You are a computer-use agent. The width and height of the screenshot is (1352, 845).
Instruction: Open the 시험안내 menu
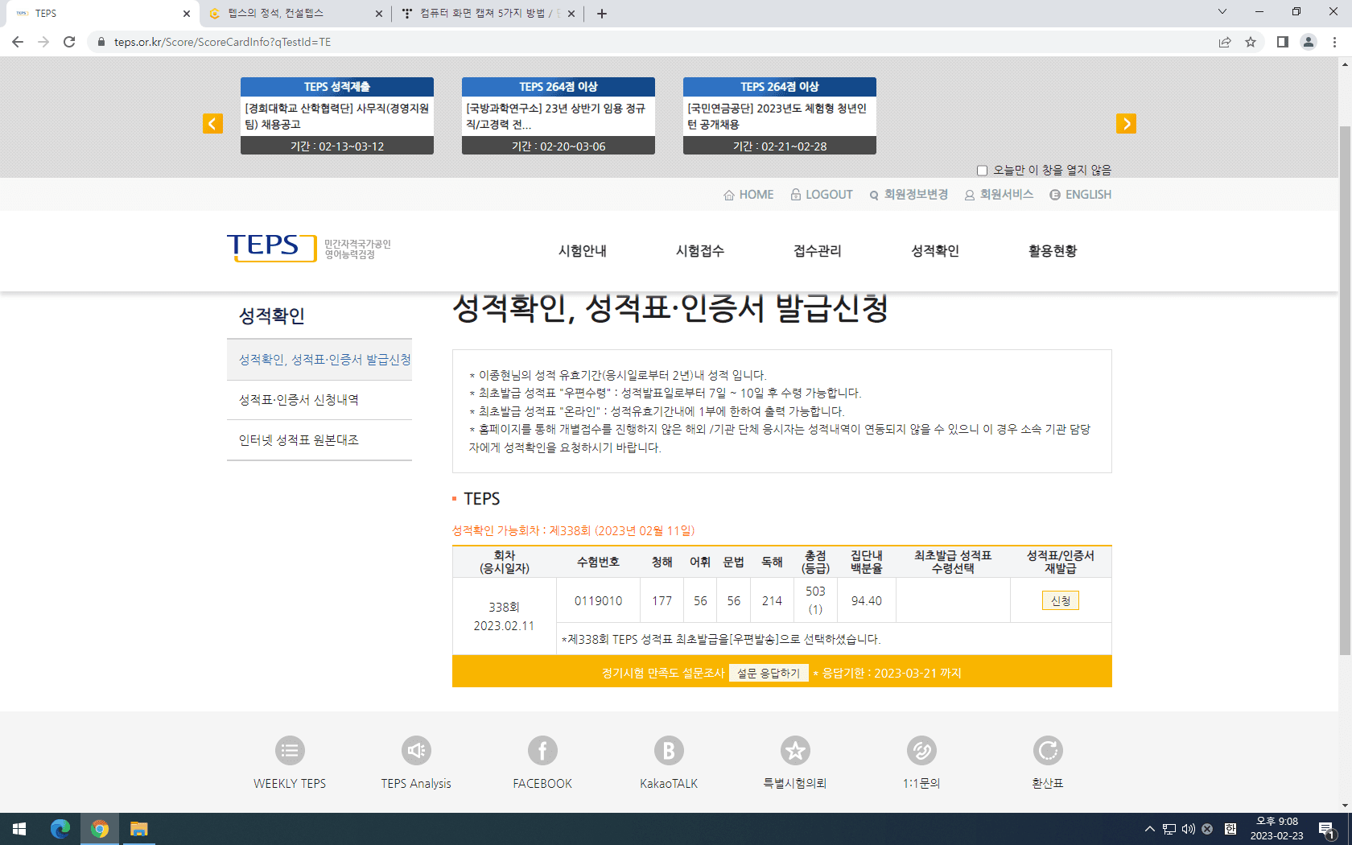click(583, 251)
